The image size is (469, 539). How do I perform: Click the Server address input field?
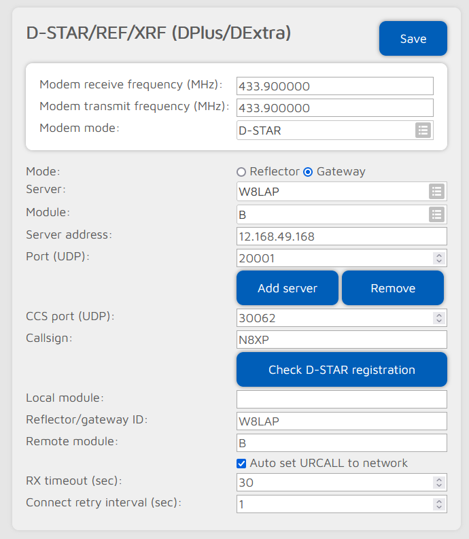[341, 237]
